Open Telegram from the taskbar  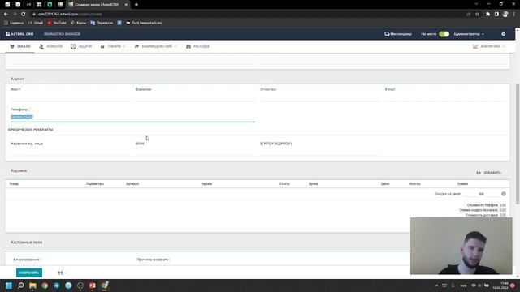point(56,286)
